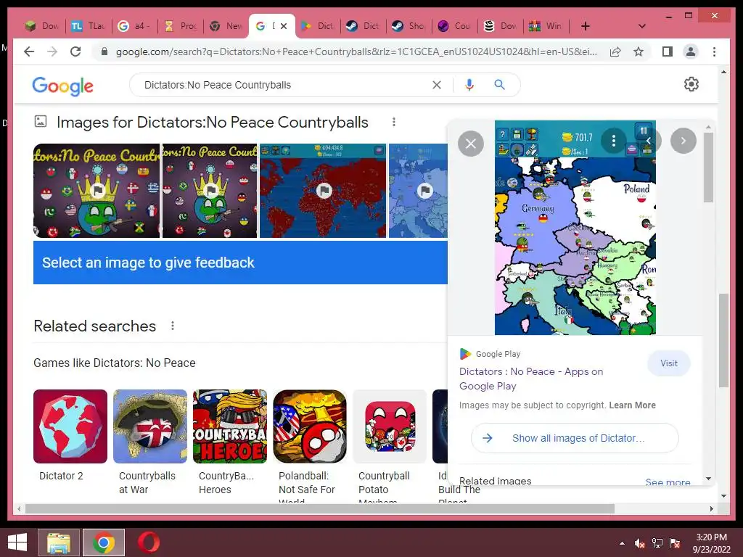This screenshot has height=557, width=743.
Task: Open the Google Play source label
Action: coord(490,354)
